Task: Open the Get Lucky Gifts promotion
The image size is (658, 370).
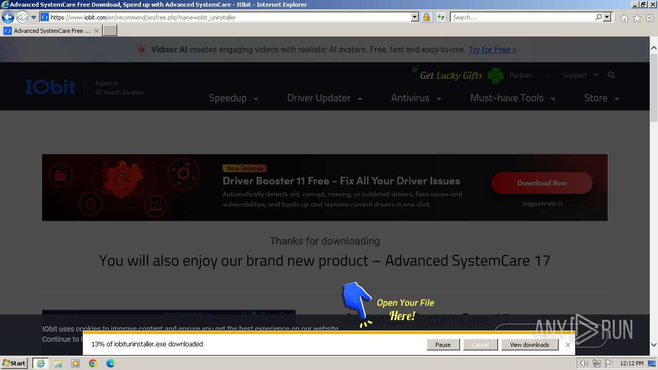Action: tap(458, 75)
